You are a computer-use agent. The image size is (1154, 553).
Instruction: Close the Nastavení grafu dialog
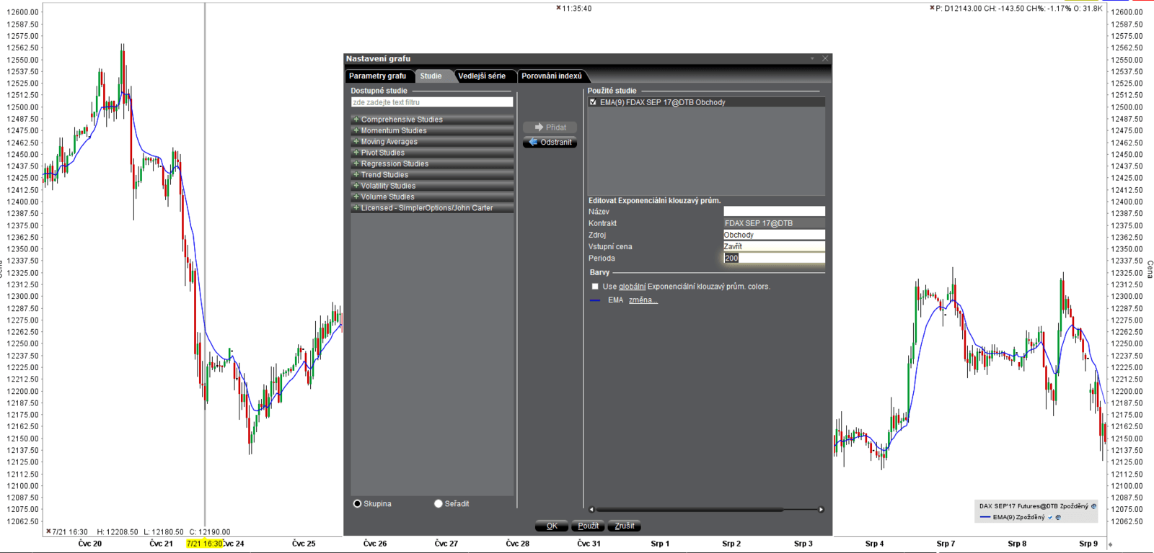point(825,58)
